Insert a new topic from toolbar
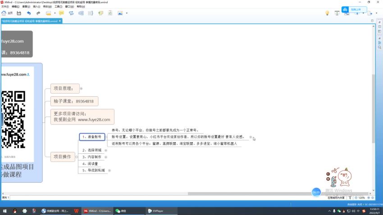This screenshot has height=215, width=383. point(48,13)
